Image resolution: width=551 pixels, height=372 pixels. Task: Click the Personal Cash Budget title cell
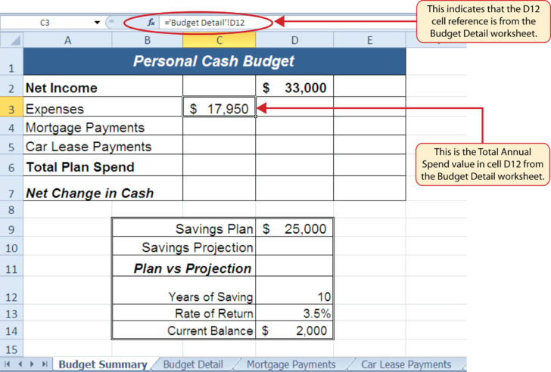pyautogui.click(x=214, y=61)
